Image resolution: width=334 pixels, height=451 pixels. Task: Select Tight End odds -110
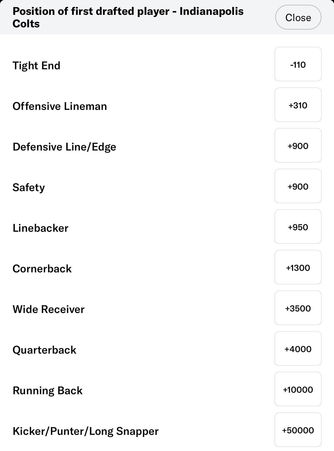[298, 64]
